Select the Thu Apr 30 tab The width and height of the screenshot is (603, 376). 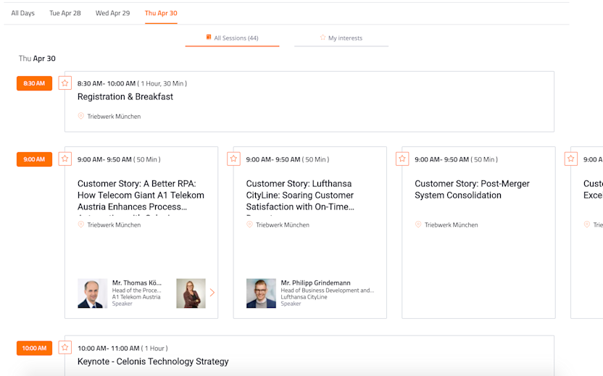161,13
